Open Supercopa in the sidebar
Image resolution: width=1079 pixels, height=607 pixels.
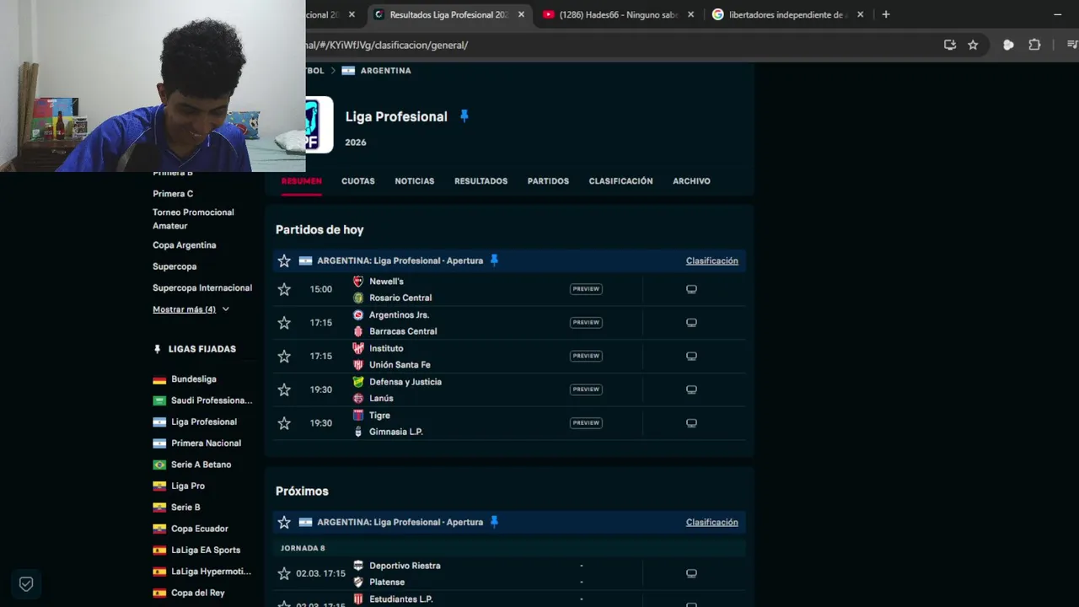[x=174, y=266]
